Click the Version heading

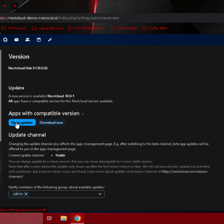click(19, 57)
